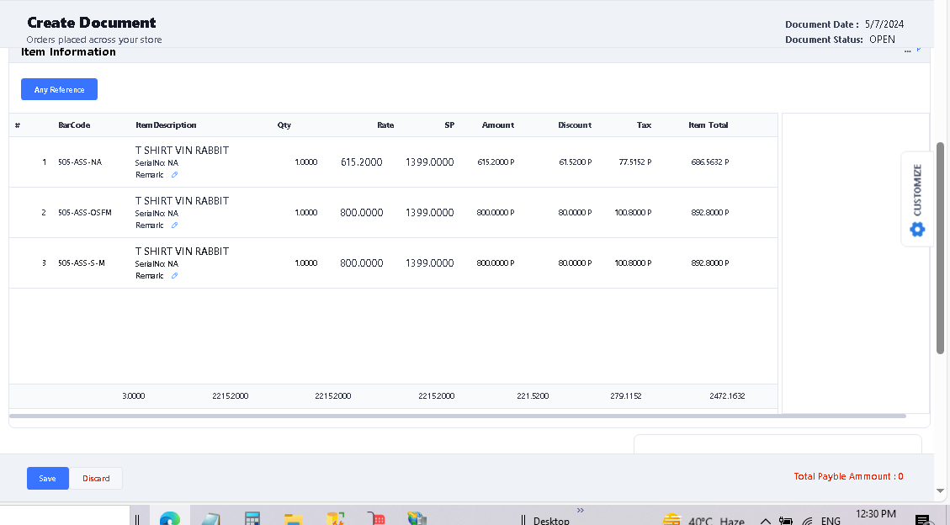
Task: Edit remark for item 505-ASS-OSFM
Action: tap(174, 225)
